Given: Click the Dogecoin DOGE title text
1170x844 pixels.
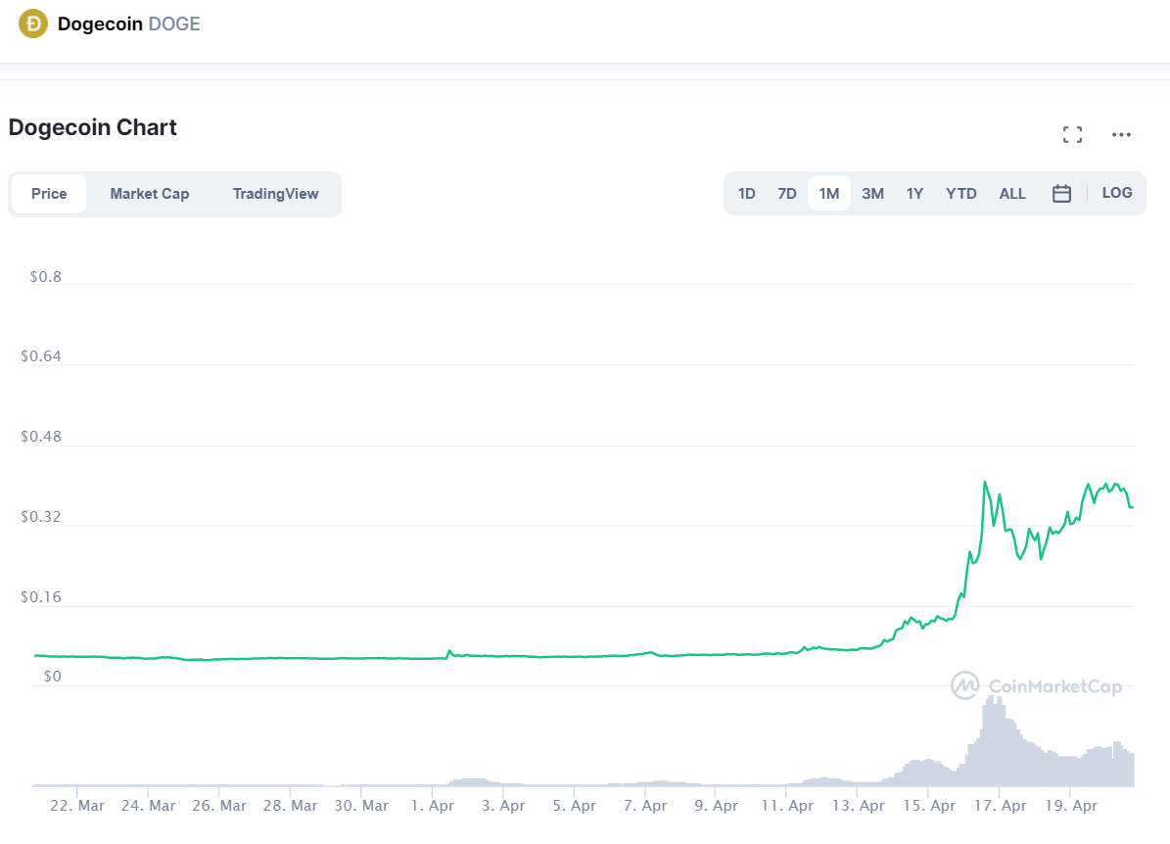Looking at the screenshot, I should pyautogui.click(x=128, y=23).
